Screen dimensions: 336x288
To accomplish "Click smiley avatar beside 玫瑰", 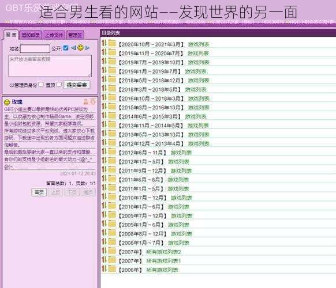I will tap(7, 102).
